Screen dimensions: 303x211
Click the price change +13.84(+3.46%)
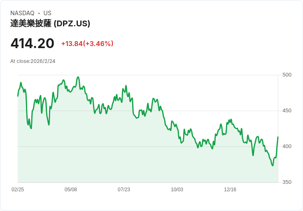(87, 44)
